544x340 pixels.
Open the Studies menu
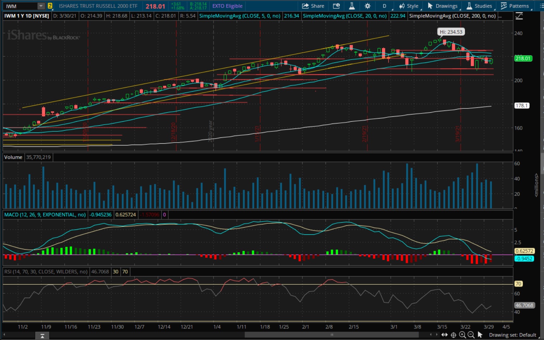pyautogui.click(x=479, y=6)
